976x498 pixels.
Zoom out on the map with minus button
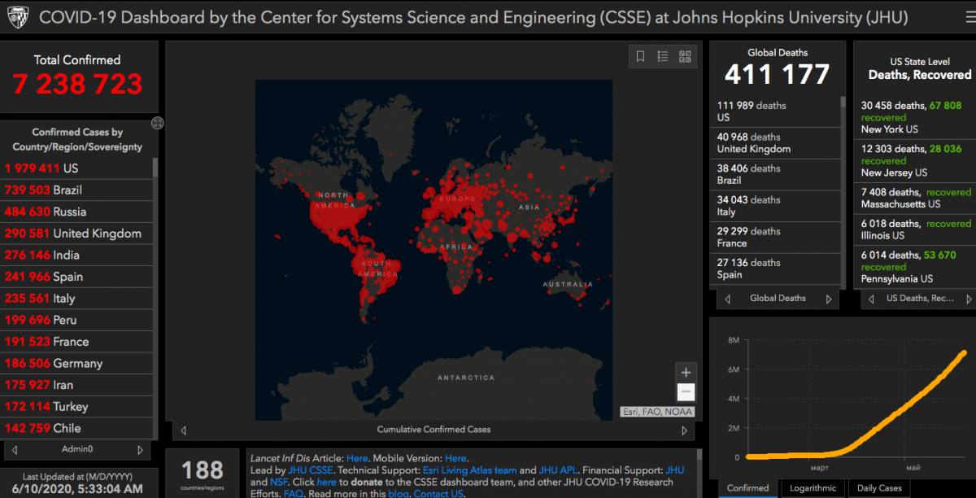[686, 392]
